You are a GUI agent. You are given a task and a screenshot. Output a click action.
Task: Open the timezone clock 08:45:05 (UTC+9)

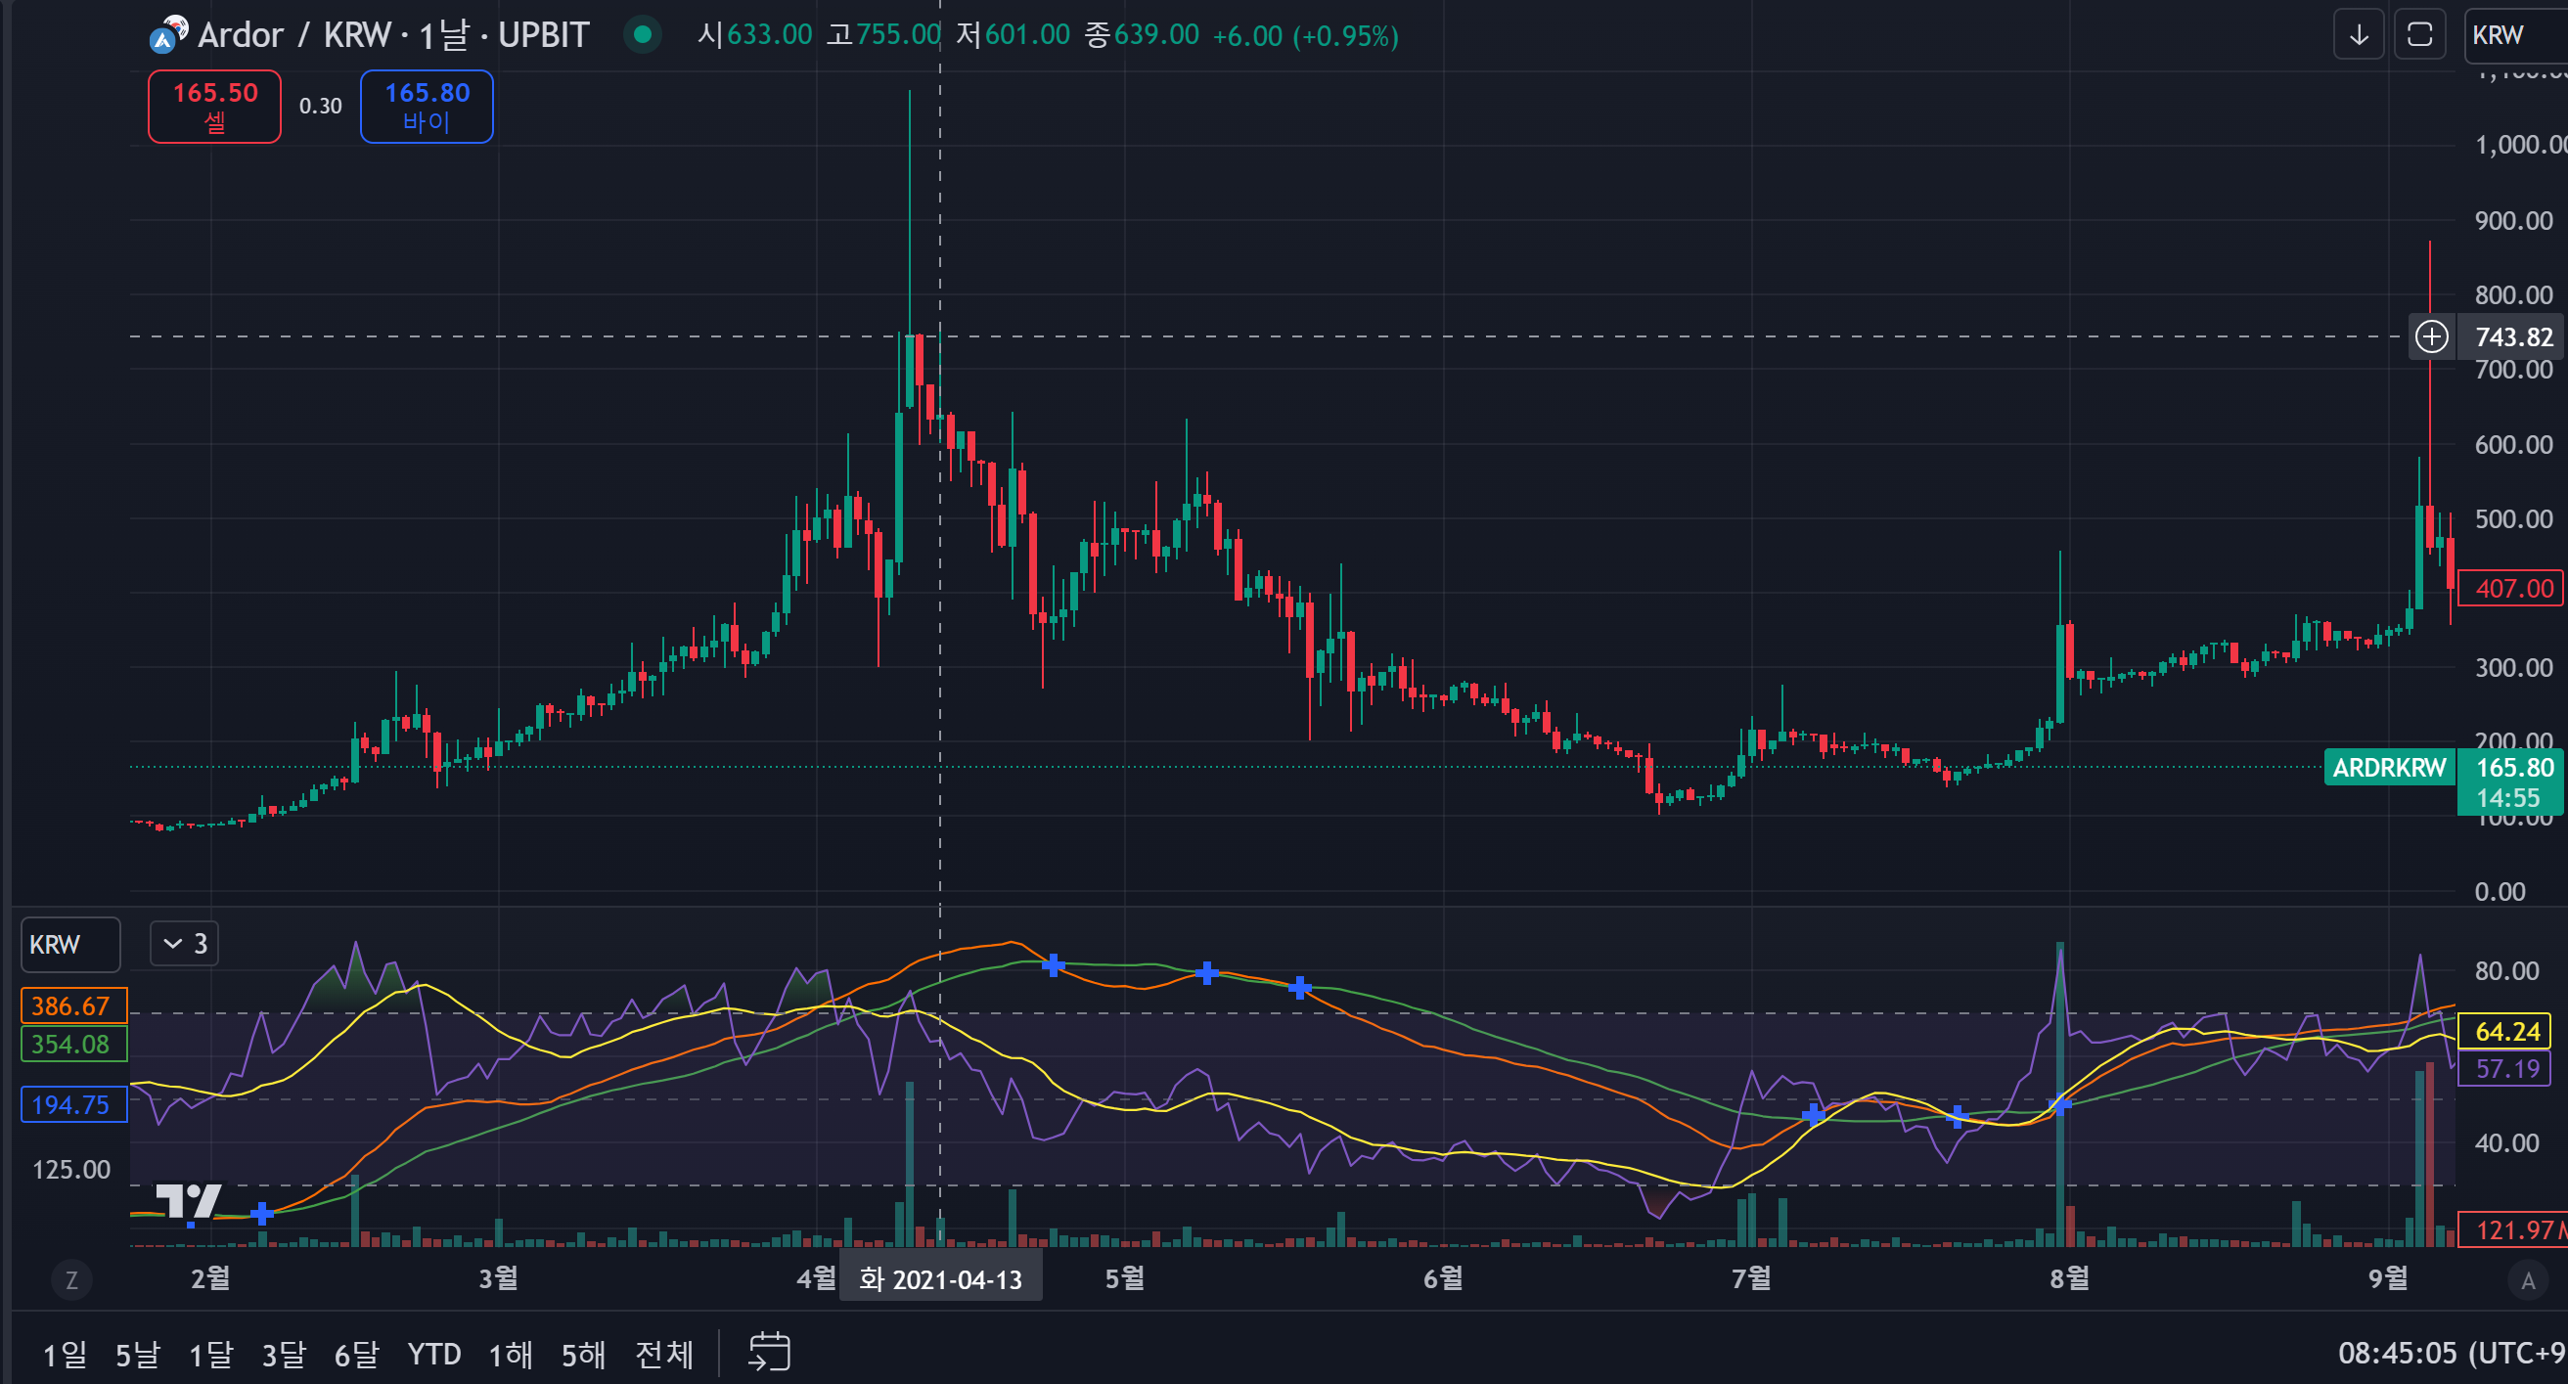[2451, 1352]
